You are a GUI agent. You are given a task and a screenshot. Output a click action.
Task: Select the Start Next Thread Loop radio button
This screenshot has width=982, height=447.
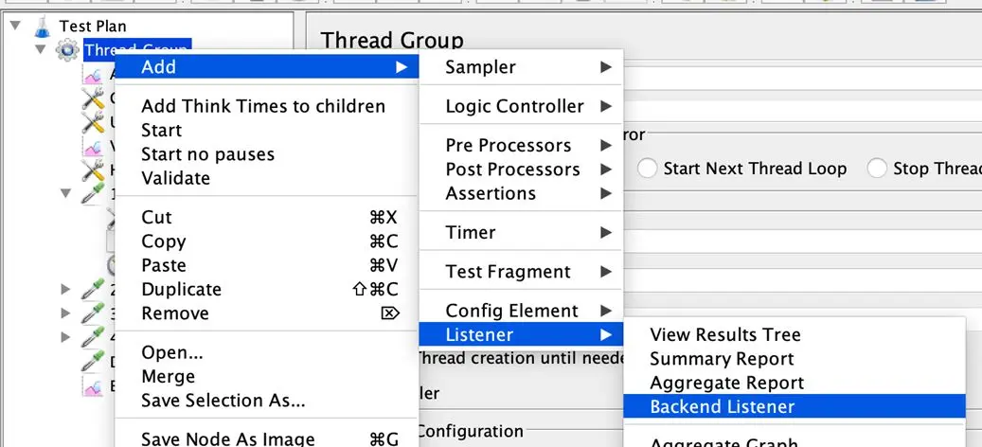[x=648, y=169]
